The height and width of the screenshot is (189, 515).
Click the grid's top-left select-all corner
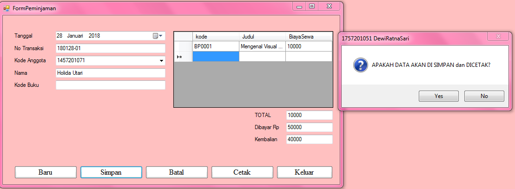(183, 36)
